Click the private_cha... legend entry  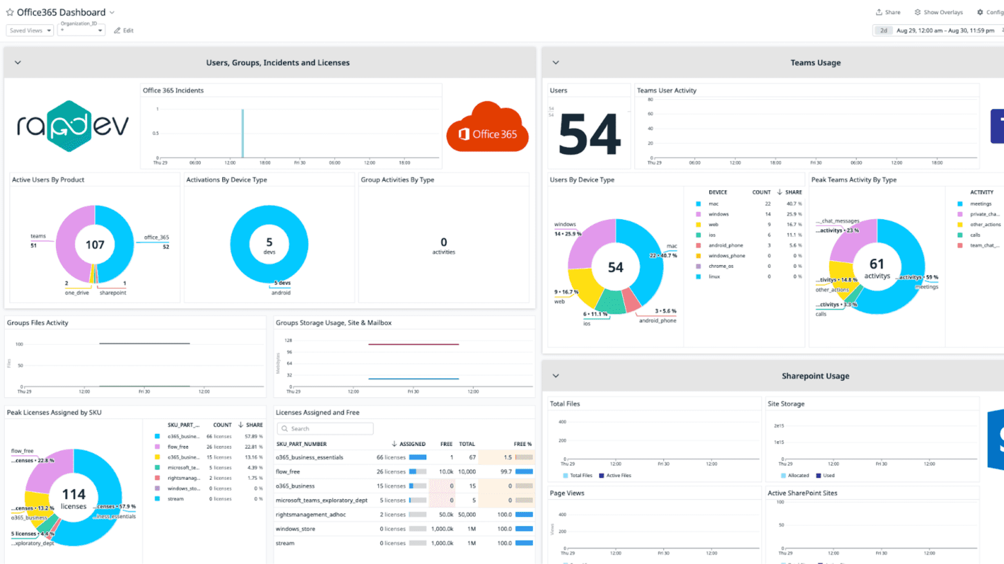(x=985, y=214)
